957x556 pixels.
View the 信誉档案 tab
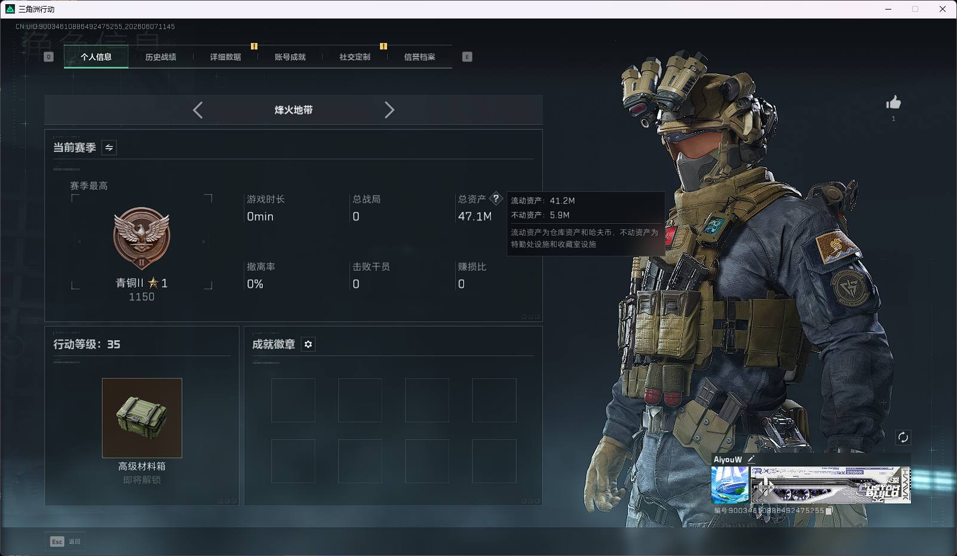coord(419,57)
